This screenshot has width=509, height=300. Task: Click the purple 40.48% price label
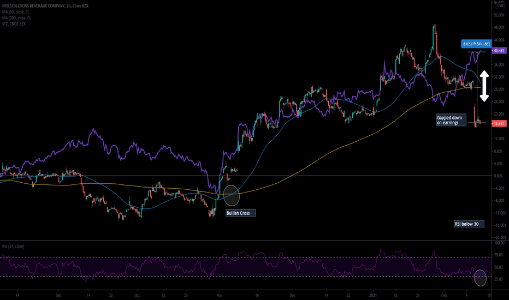(x=499, y=51)
